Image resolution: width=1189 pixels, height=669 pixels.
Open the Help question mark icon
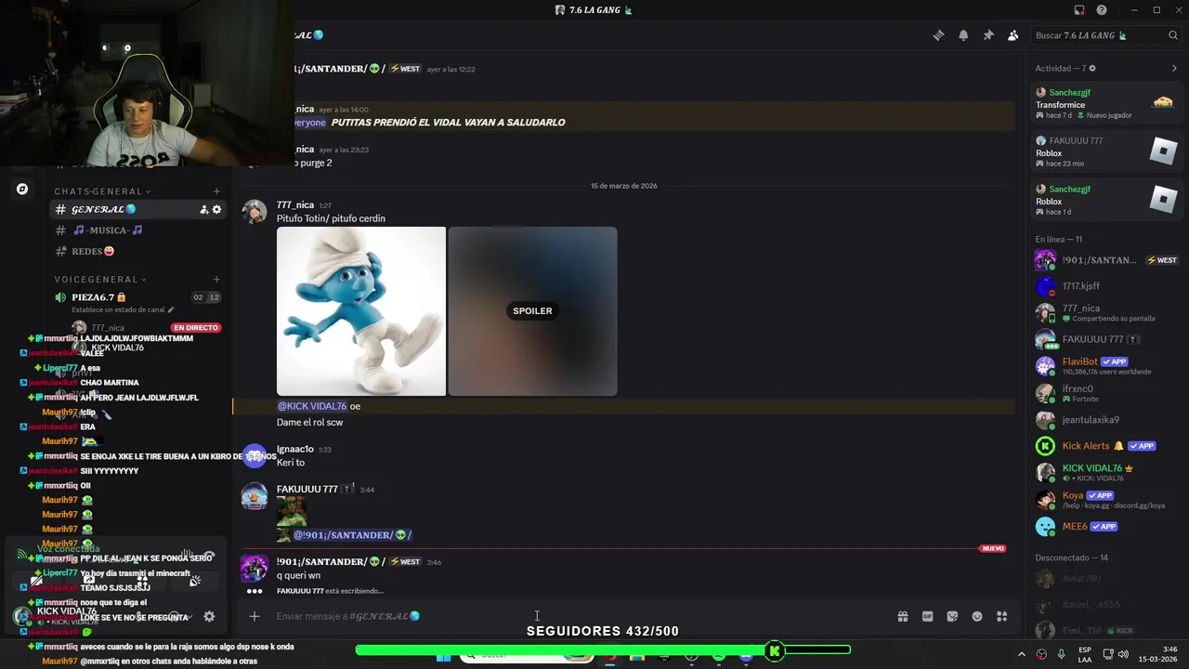1102,10
